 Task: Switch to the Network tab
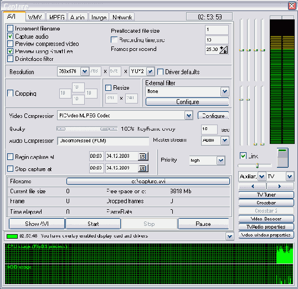pos(122,17)
